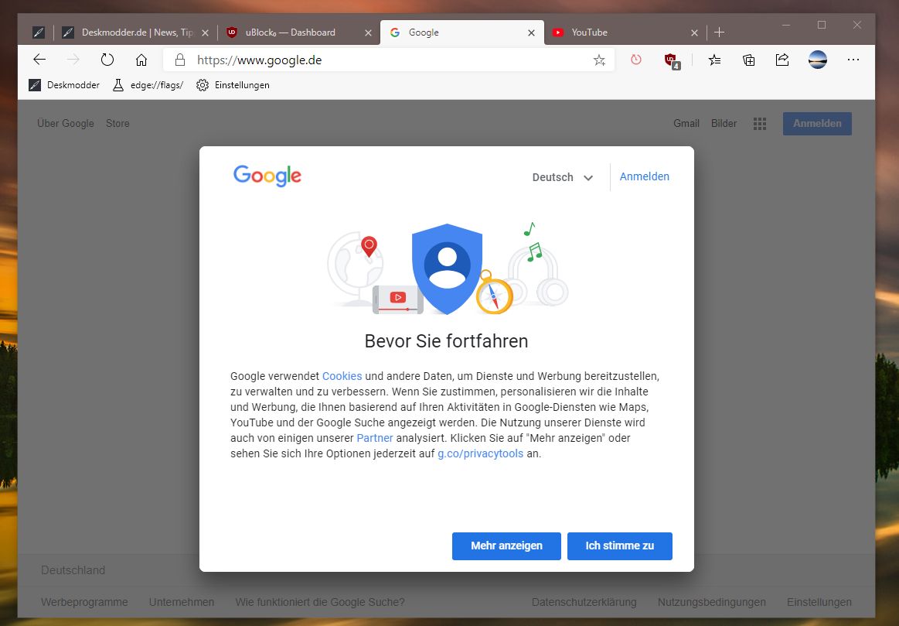The height and width of the screenshot is (626, 899).
Task: Open the Favorites list toolbar icon
Action: pos(714,60)
